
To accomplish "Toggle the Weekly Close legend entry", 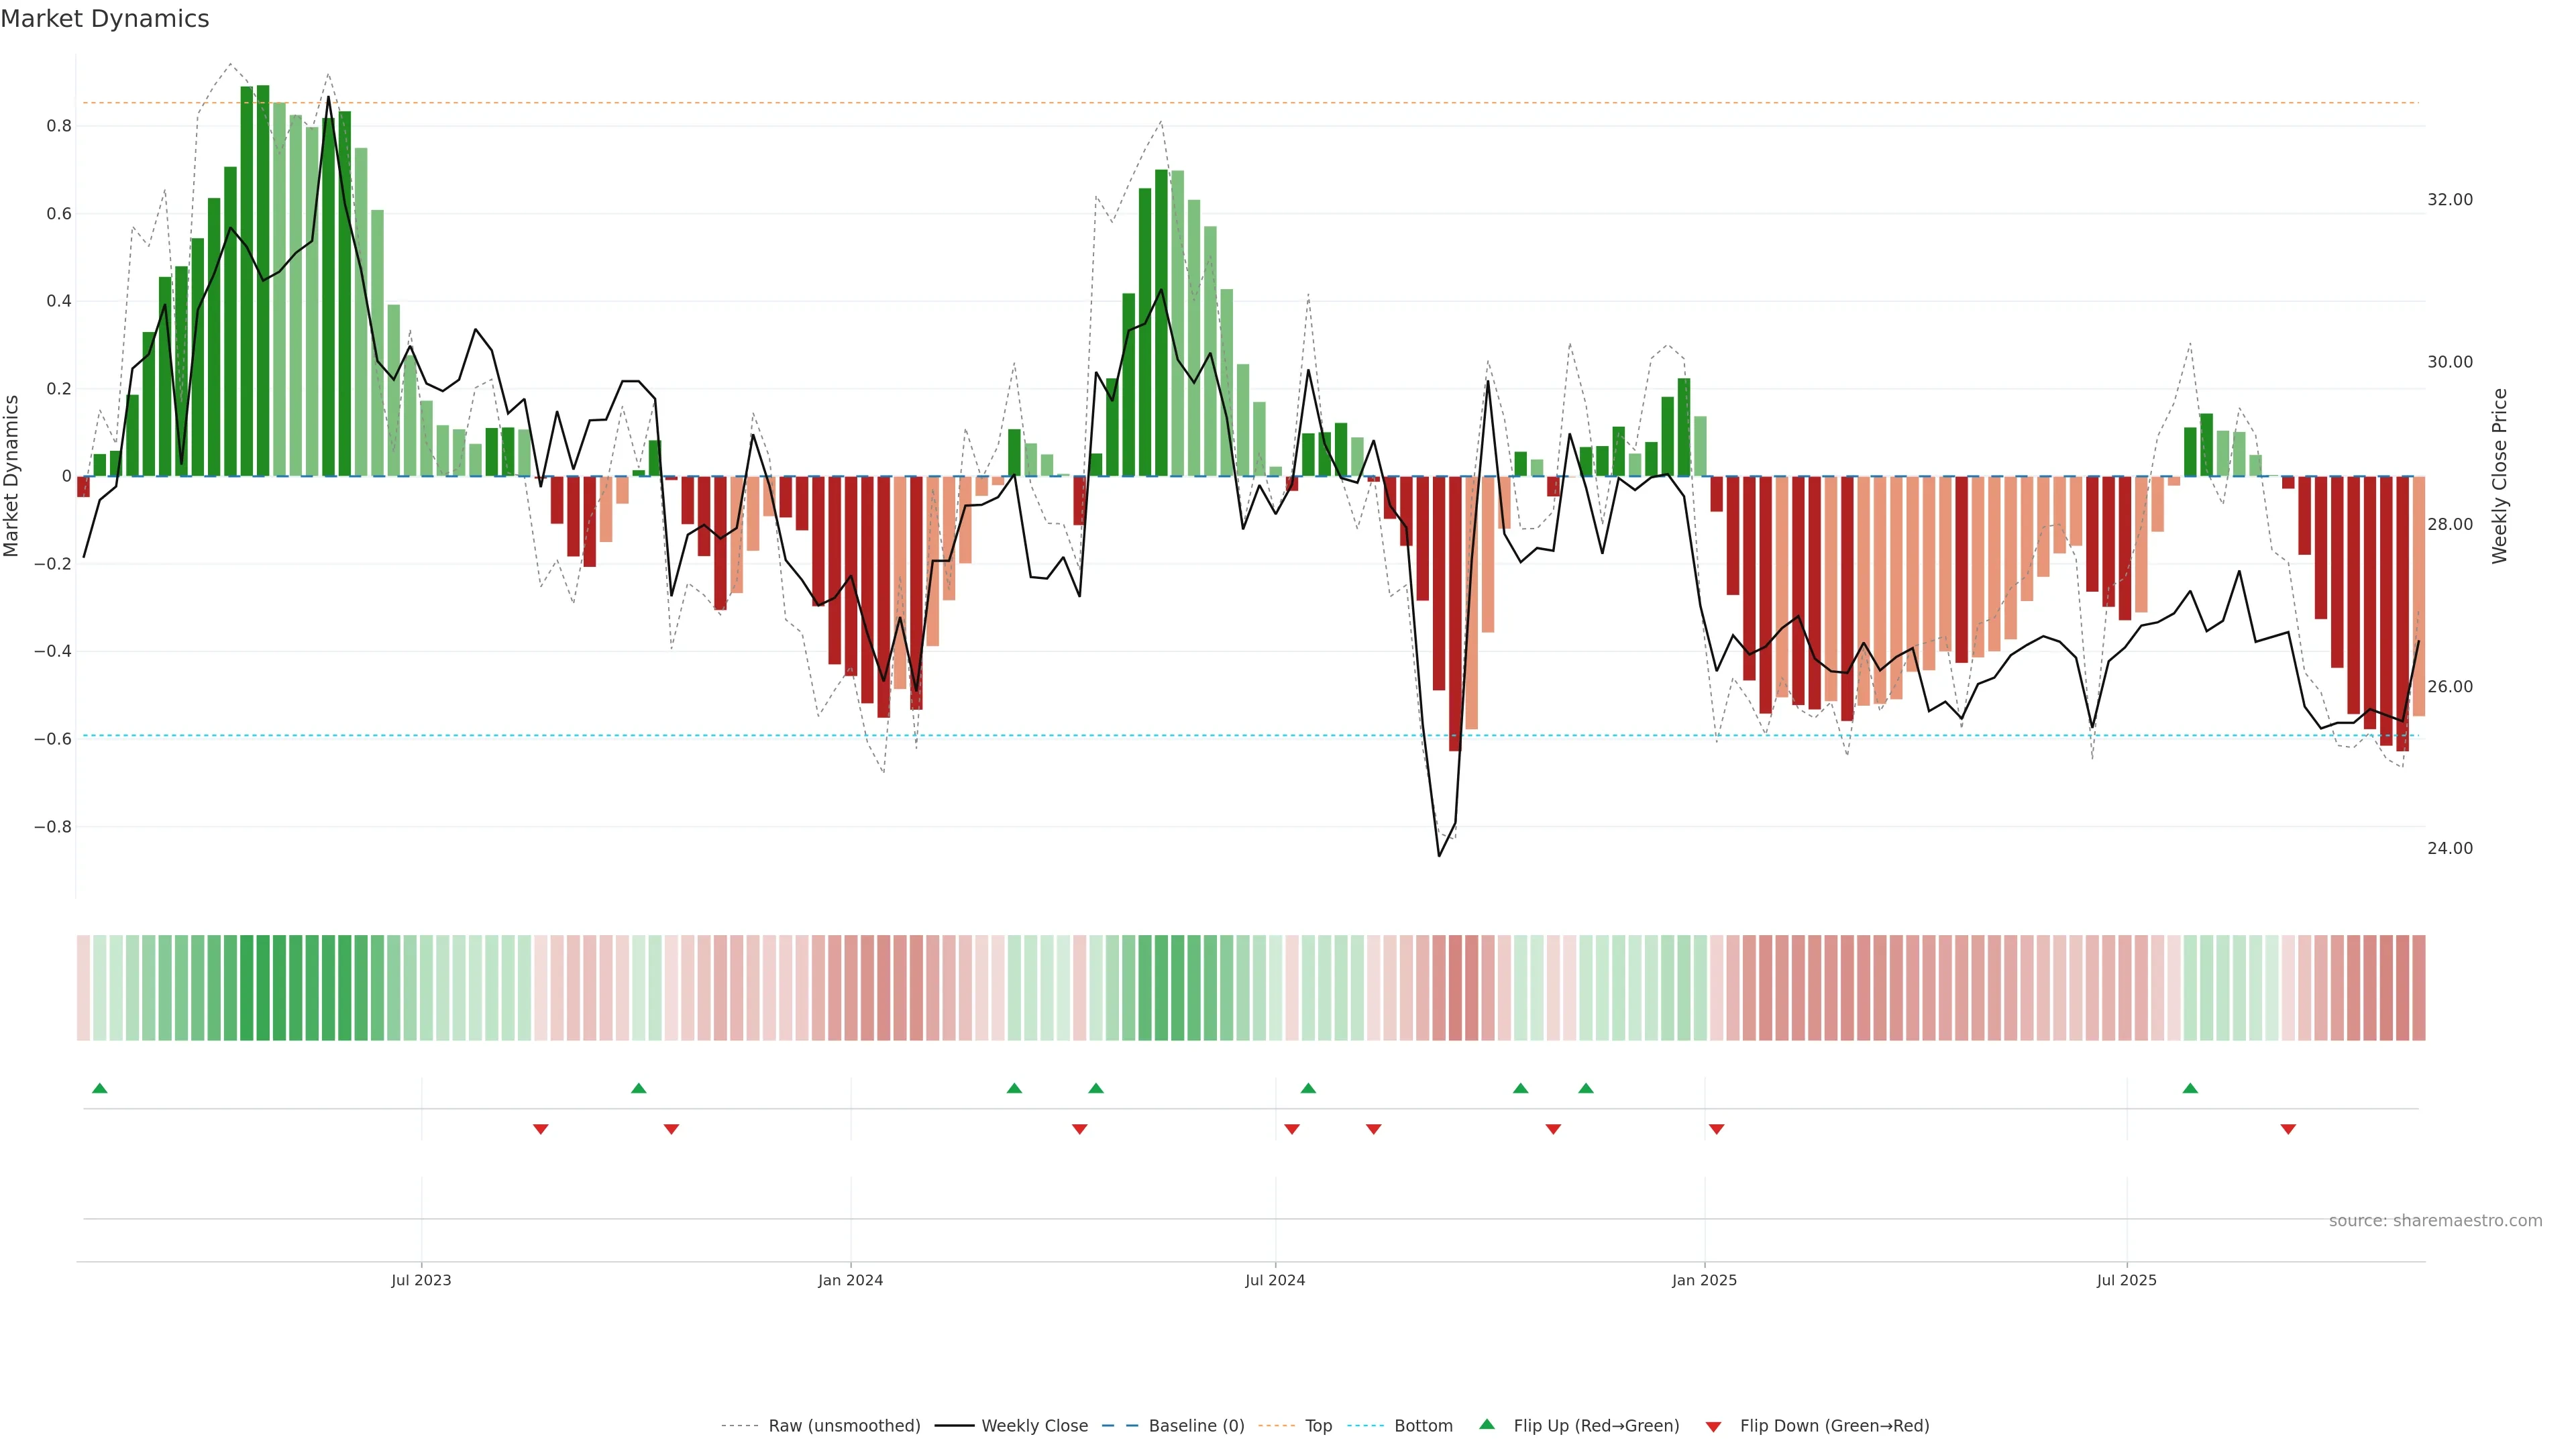I will click(x=1034, y=1426).
